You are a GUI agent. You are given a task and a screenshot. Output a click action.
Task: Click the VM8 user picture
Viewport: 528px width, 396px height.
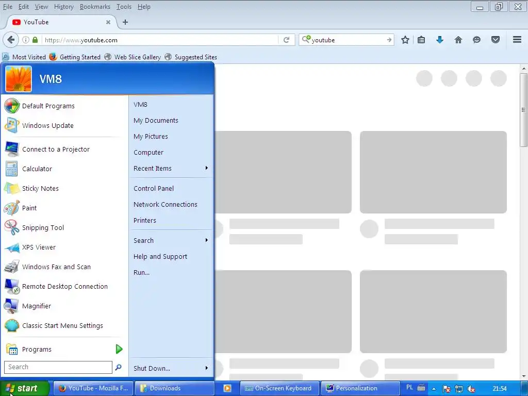[x=19, y=79]
